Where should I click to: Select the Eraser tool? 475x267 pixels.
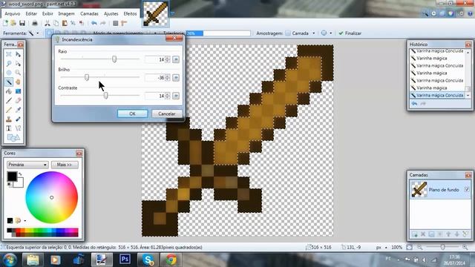coord(18,101)
